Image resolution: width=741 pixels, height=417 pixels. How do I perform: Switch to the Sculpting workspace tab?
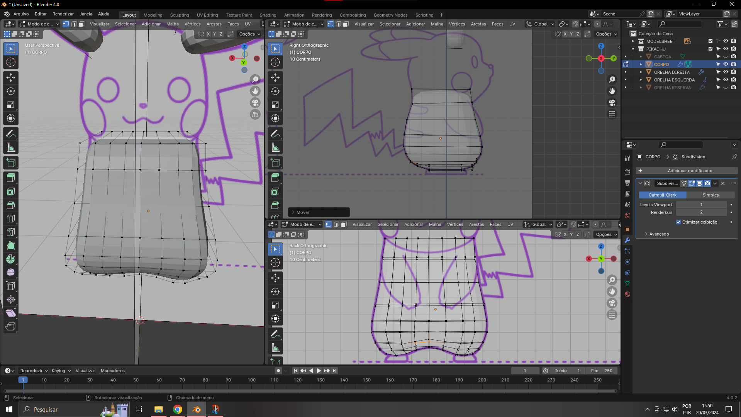pyautogui.click(x=180, y=15)
